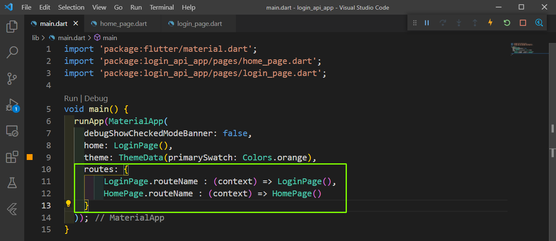Click the 'routes:' key text

[101, 170]
